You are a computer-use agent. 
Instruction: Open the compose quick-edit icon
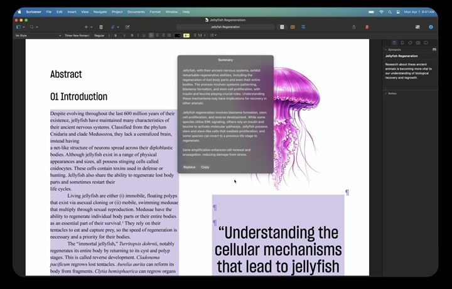(127, 27)
